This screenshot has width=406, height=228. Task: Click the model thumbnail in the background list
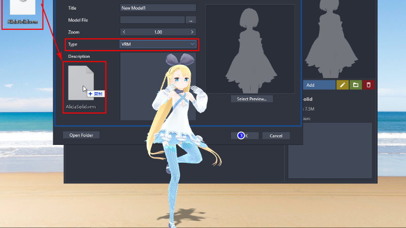coord(331,39)
